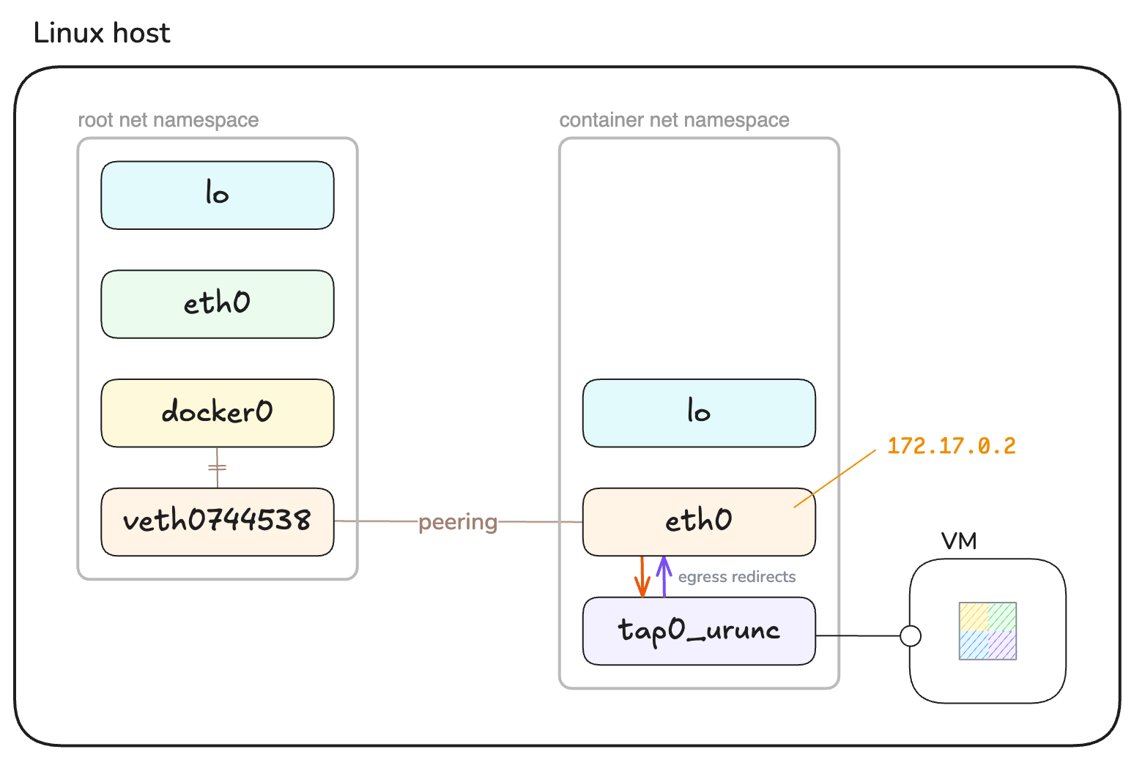Click the VM title label
Image resolution: width=1134 pixels, height=760 pixels.
click(x=959, y=540)
